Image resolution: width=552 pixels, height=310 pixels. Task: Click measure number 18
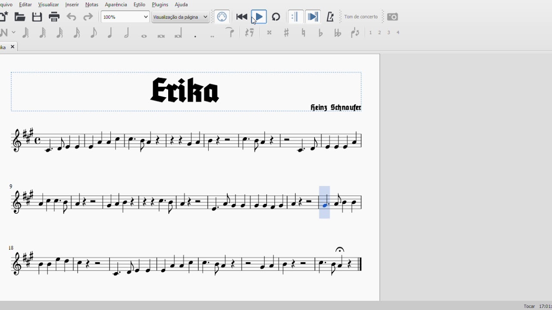(11, 248)
